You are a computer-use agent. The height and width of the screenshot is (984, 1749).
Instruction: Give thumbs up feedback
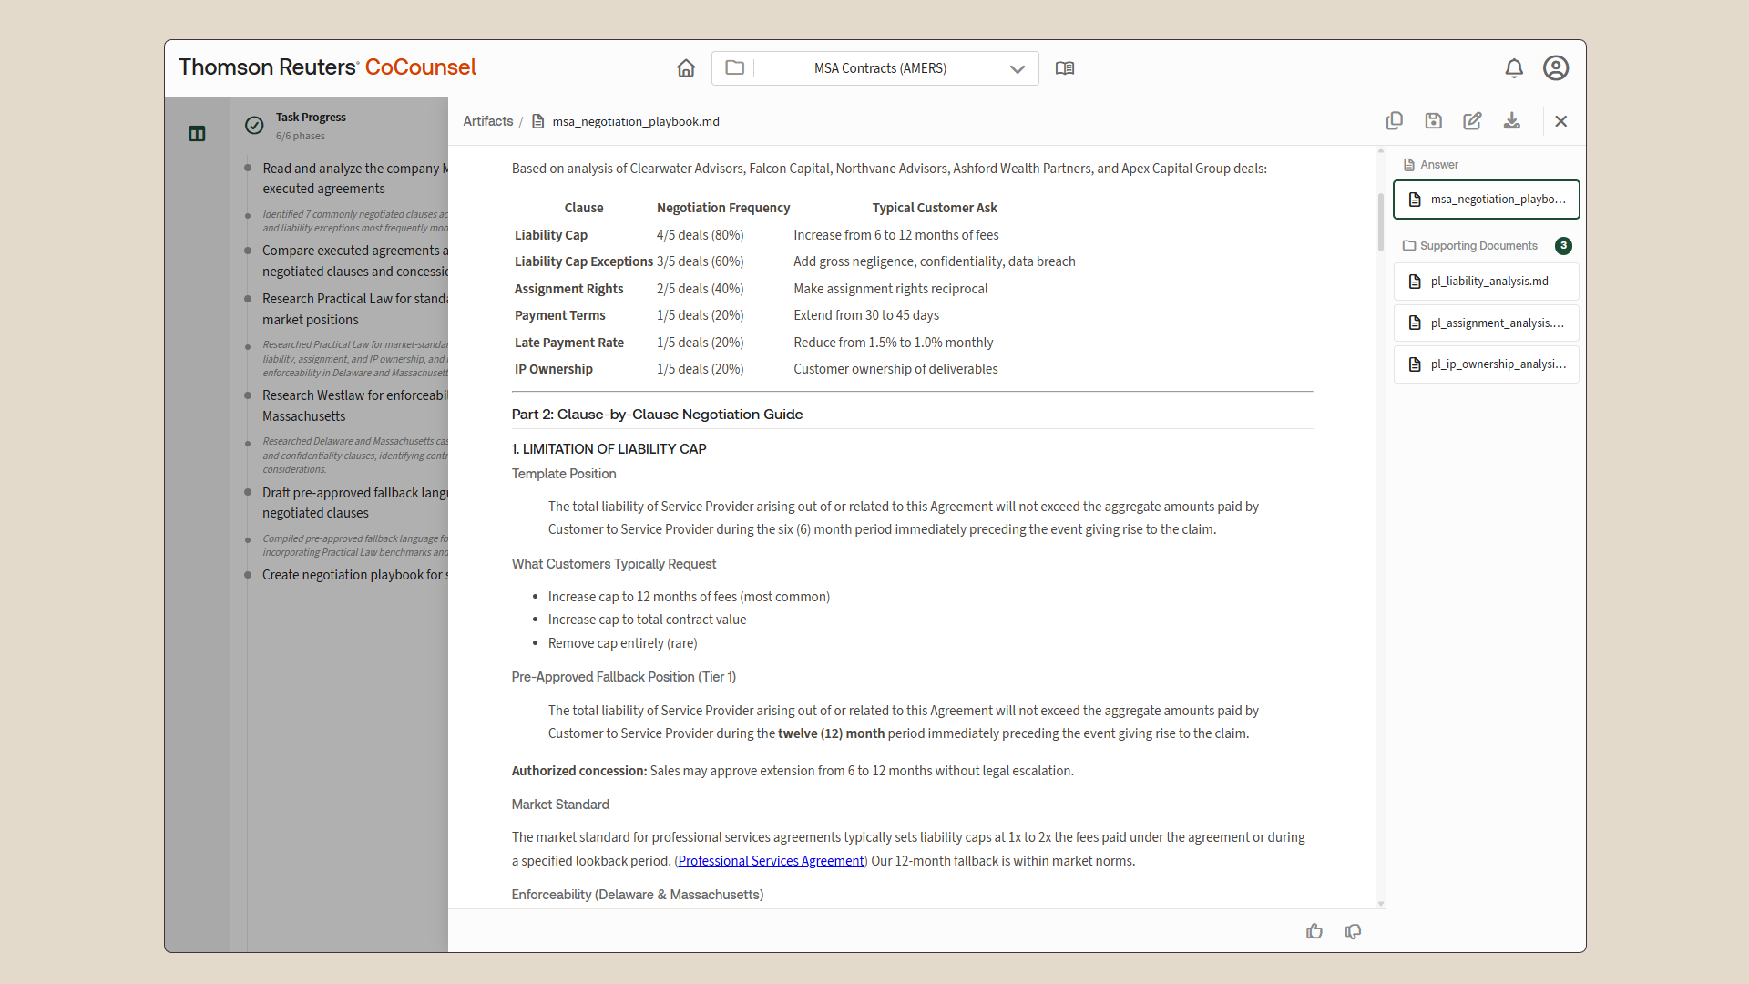point(1314,931)
